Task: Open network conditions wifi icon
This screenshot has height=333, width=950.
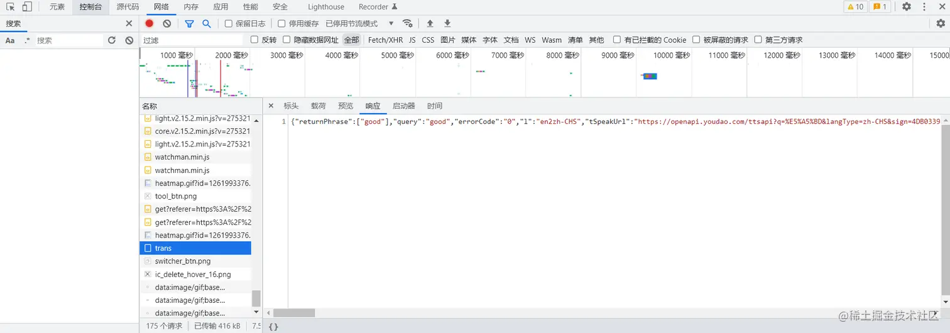Action: pos(408,23)
